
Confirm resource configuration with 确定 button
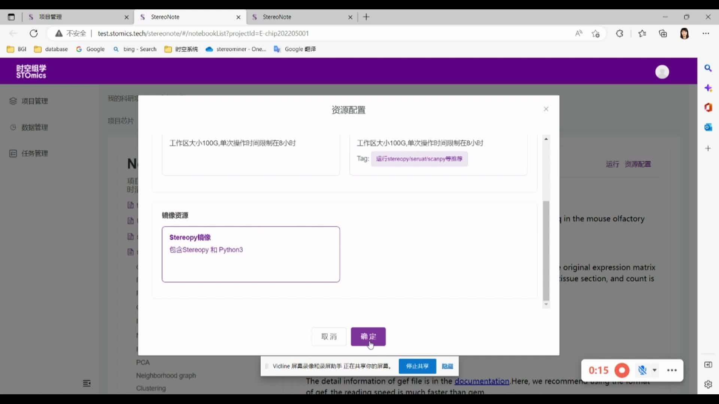(x=368, y=336)
